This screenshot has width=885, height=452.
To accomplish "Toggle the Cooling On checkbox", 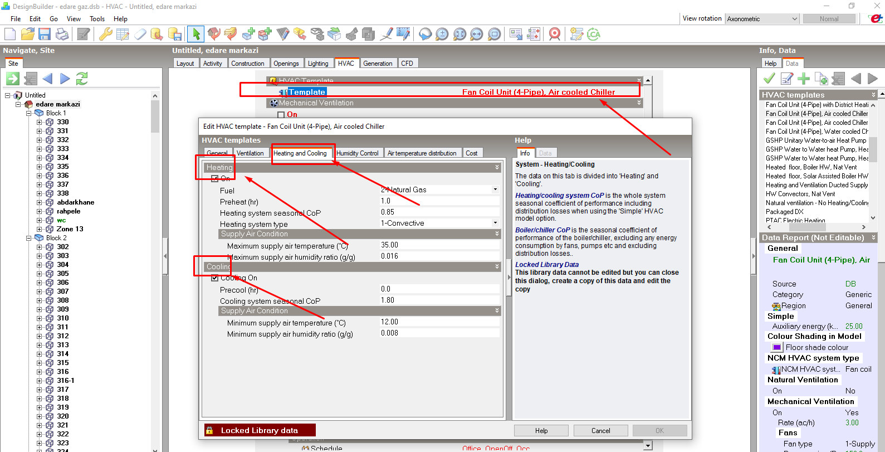I will (x=214, y=278).
